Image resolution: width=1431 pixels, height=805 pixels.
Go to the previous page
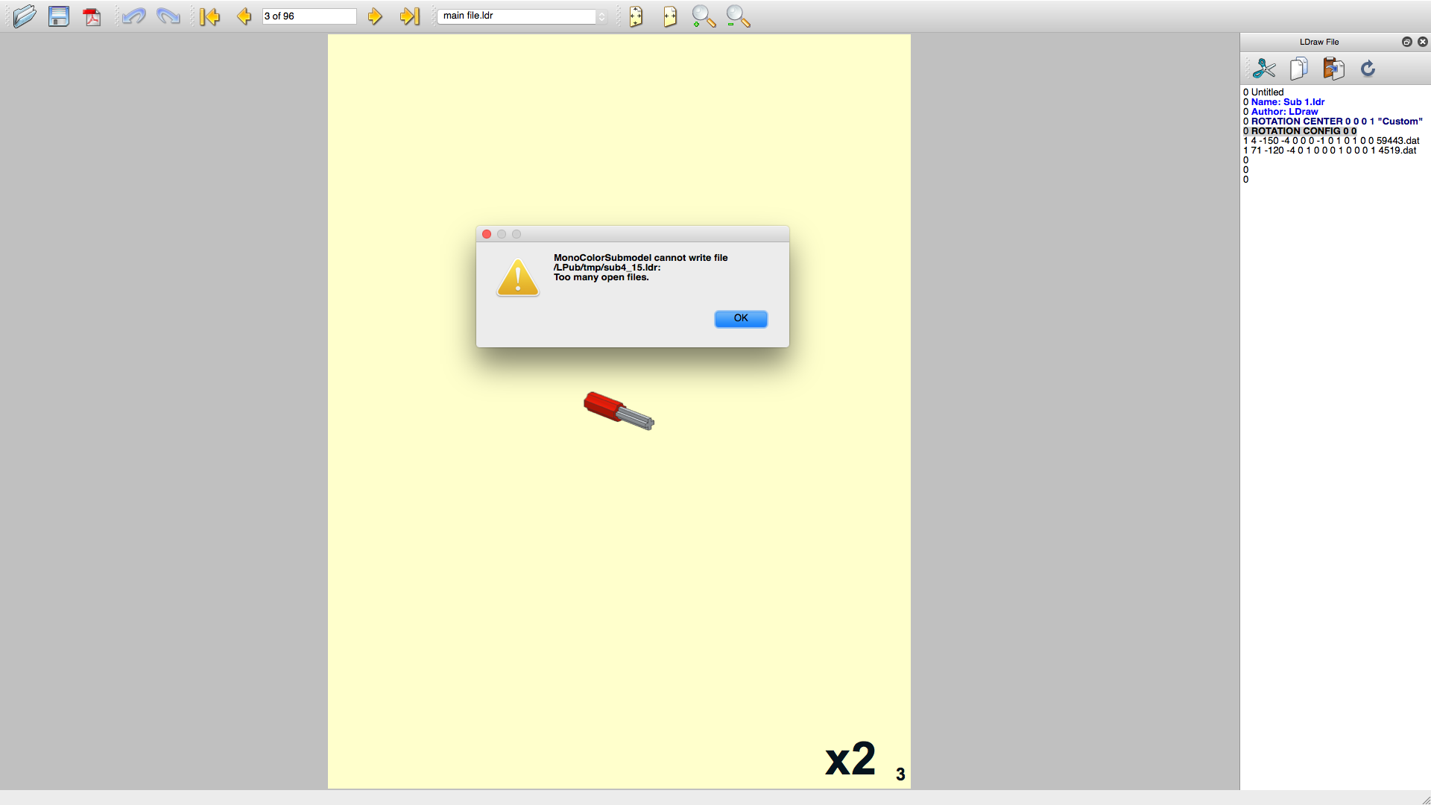click(244, 16)
